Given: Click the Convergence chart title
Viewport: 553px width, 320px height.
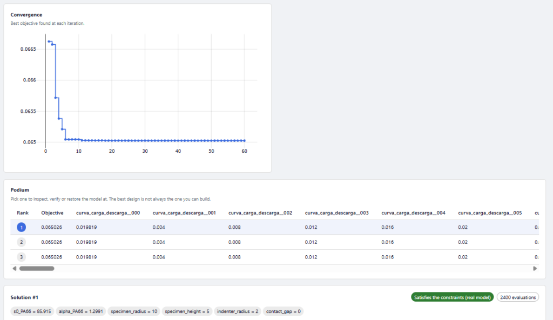Looking at the screenshot, I should [26, 15].
